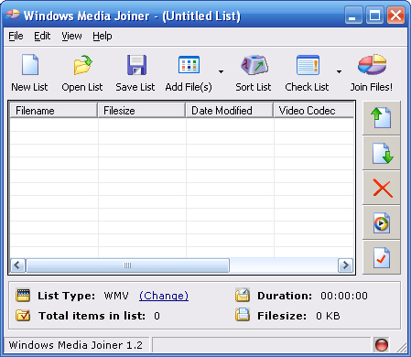
Task: Expand the Check List dropdown arrow
Action: click(x=339, y=71)
